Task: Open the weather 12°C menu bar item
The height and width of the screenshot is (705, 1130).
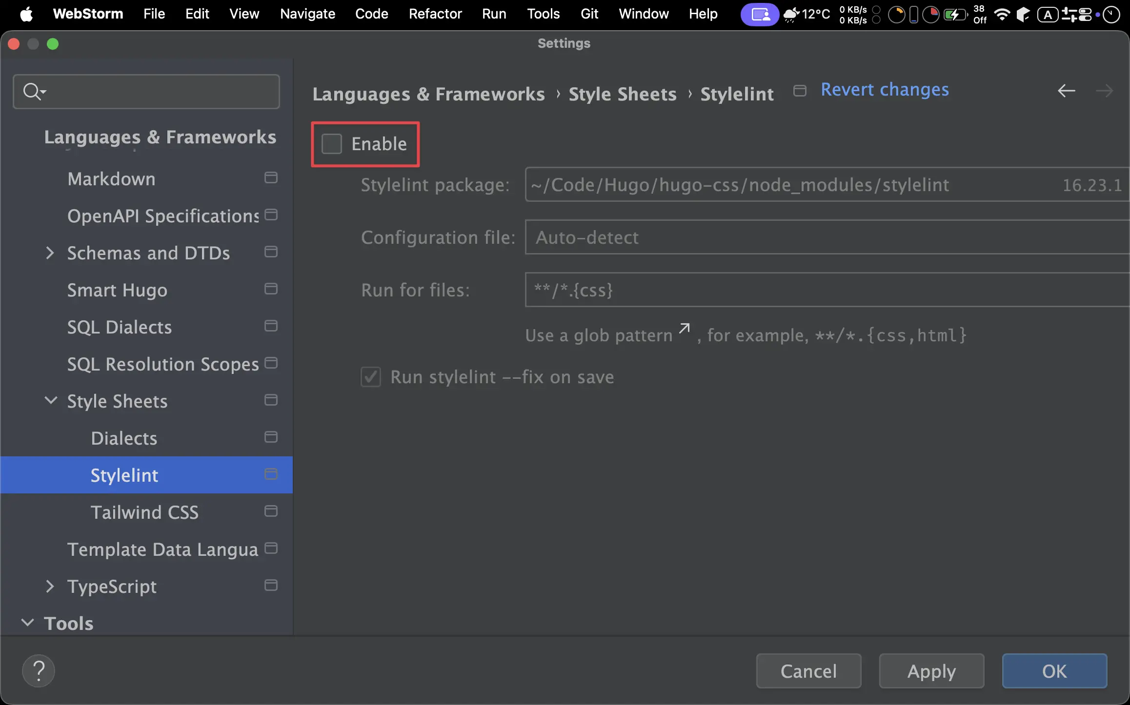Action: tap(807, 14)
